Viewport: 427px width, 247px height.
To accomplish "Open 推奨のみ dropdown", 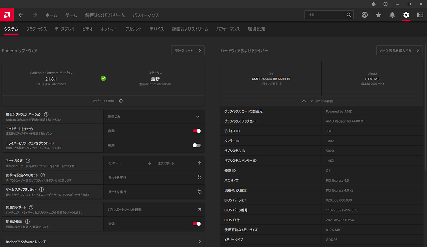I will [154, 117].
